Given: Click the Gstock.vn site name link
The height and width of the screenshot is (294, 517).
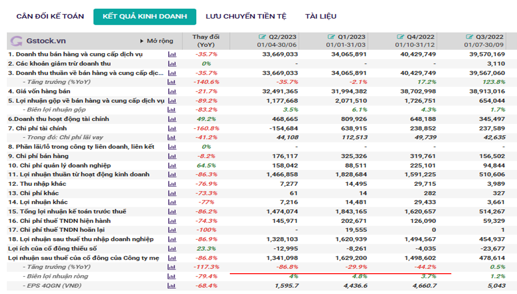Looking at the screenshot, I should [46, 41].
